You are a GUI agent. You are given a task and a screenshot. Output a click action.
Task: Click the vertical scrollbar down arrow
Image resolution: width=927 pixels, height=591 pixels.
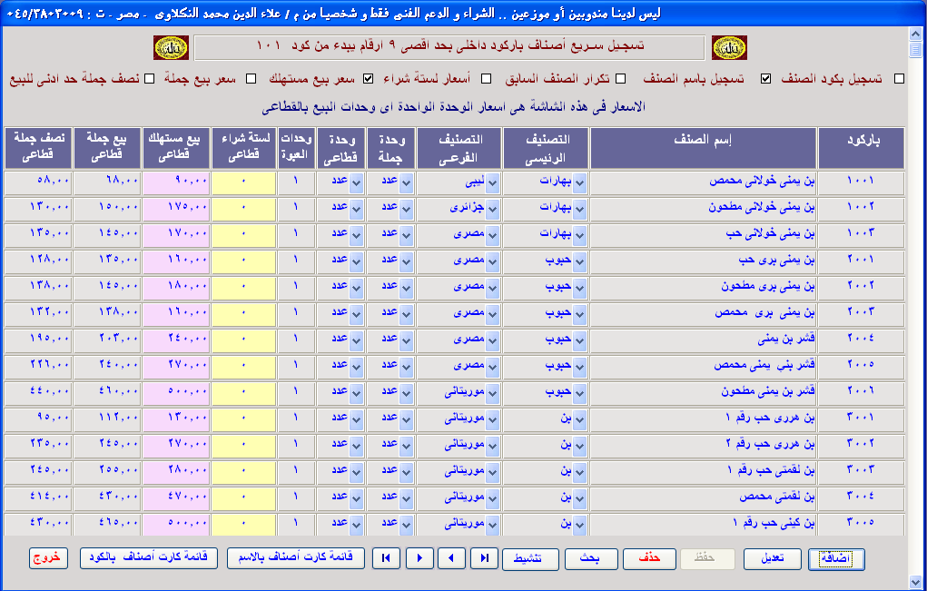point(916,581)
